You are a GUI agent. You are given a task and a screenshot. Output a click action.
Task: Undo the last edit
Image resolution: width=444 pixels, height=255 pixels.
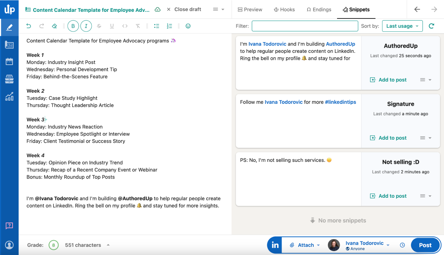click(29, 26)
